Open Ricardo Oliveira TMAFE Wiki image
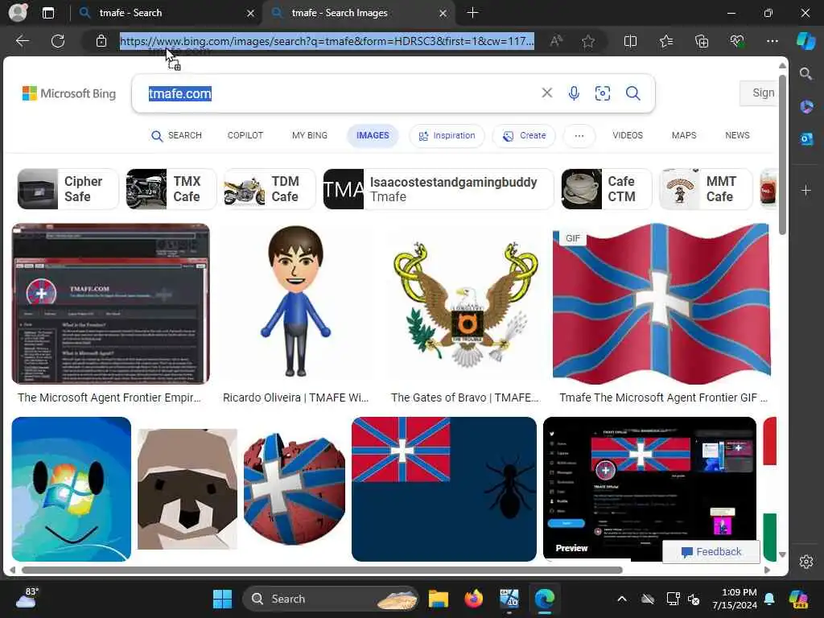This screenshot has height=618, width=824. click(x=295, y=303)
